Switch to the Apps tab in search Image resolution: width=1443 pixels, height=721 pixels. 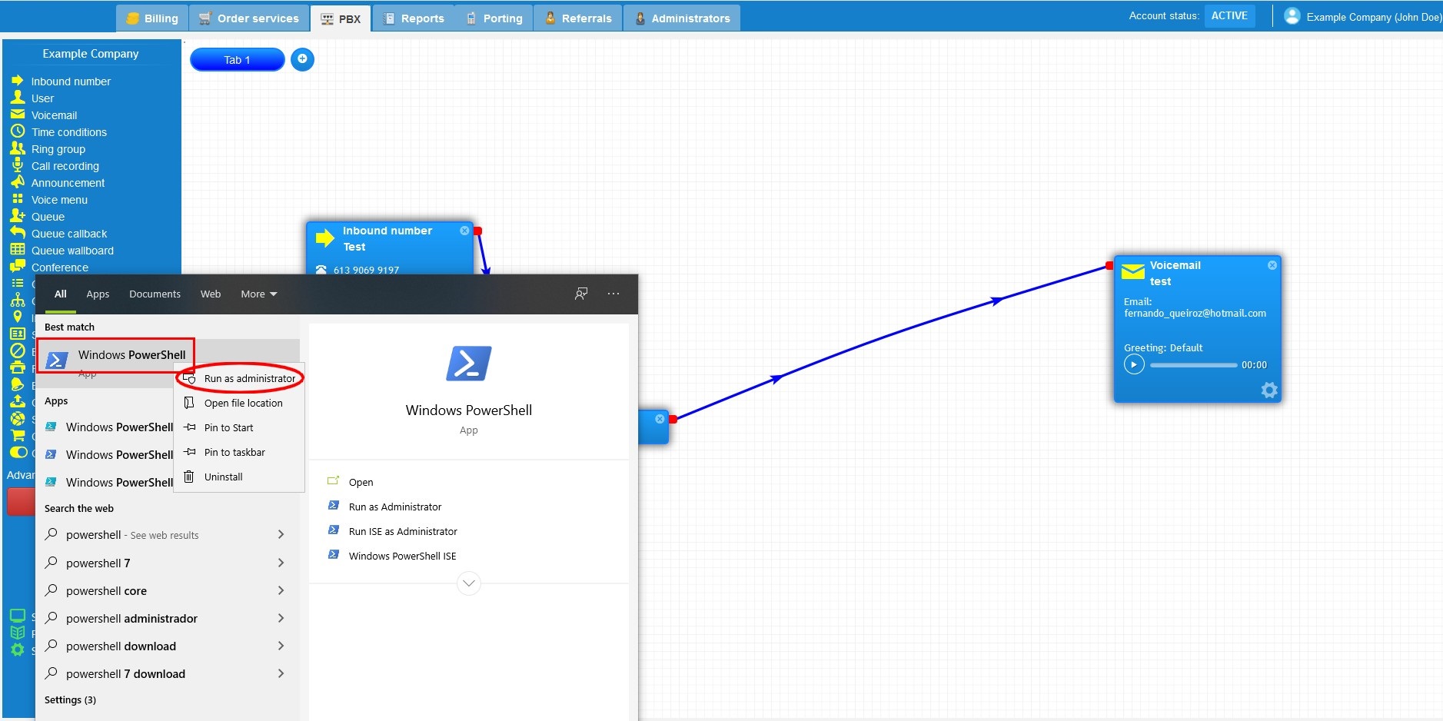98,294
